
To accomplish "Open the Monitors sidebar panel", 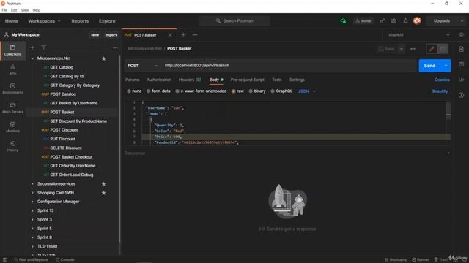I will tap(12, 127).
